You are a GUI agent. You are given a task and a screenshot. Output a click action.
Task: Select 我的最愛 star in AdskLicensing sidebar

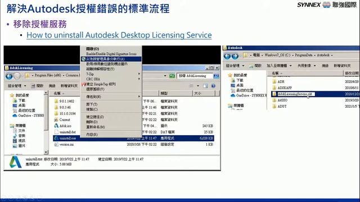(20, 95)
